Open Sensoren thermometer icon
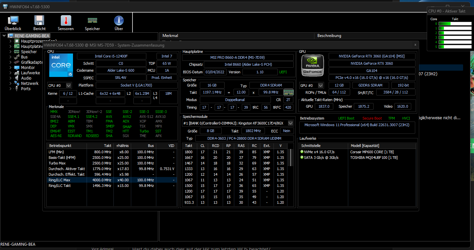Image resolution: width=474 pixels, height=250 pixels. pos(66,21)
